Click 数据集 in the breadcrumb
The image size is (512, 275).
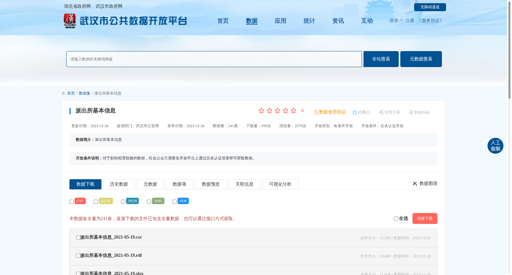coord(85,93)
